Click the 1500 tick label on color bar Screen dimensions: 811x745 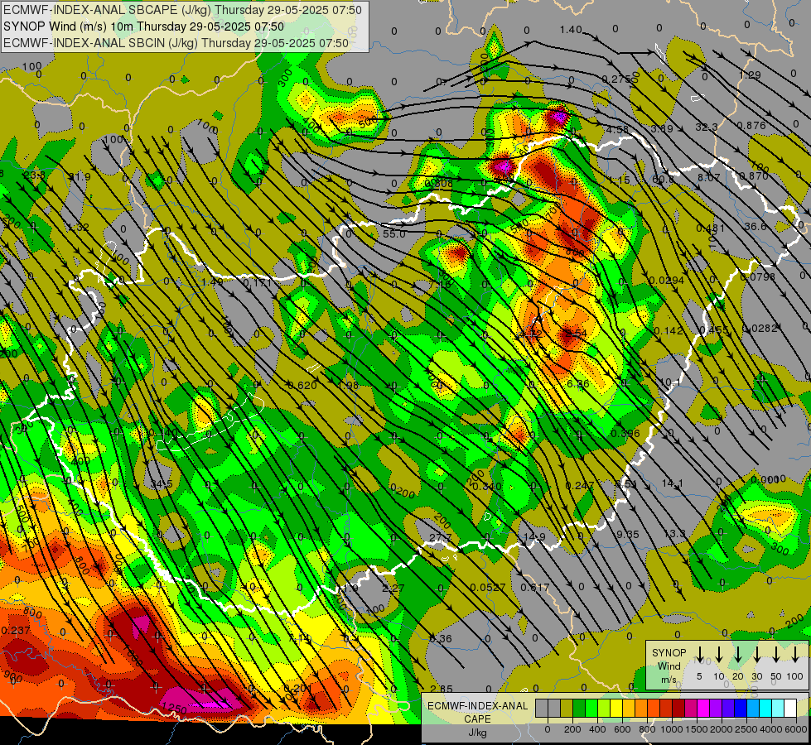(696, 729)
